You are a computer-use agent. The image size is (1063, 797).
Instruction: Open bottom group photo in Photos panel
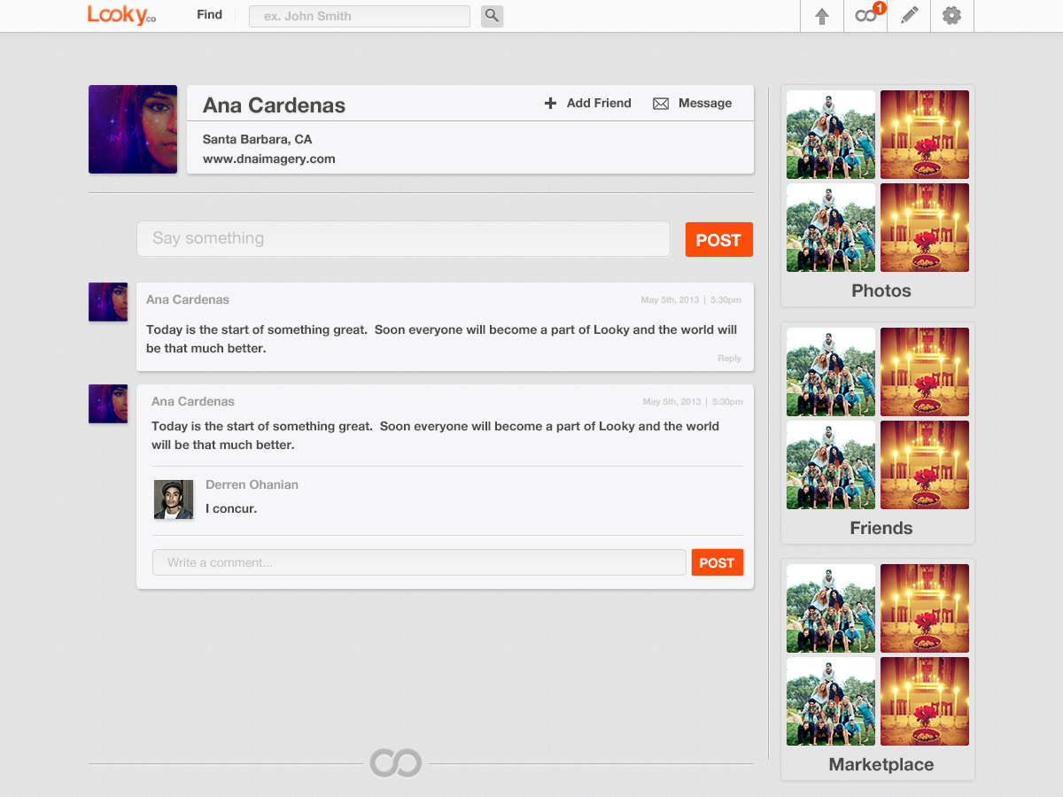[x=831, y=228]
